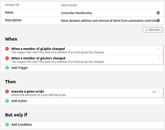
Task: Click the Add Trigger label
Action: click(20, 68)
